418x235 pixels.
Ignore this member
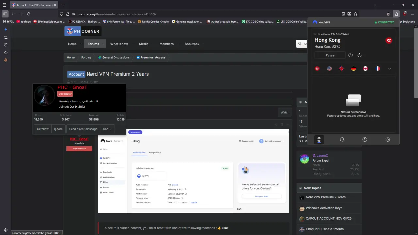58,129
